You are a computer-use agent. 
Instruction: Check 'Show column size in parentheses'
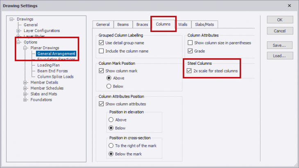point(190,43)
